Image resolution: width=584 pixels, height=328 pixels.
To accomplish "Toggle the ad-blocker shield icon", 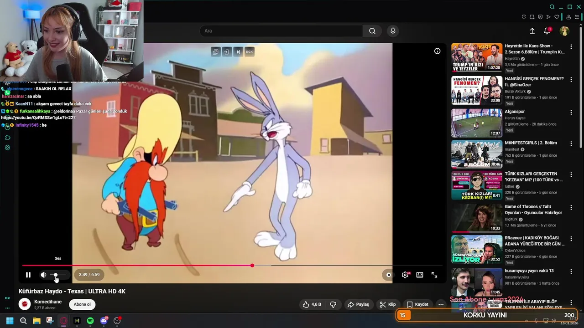I will tap(540, 17).
